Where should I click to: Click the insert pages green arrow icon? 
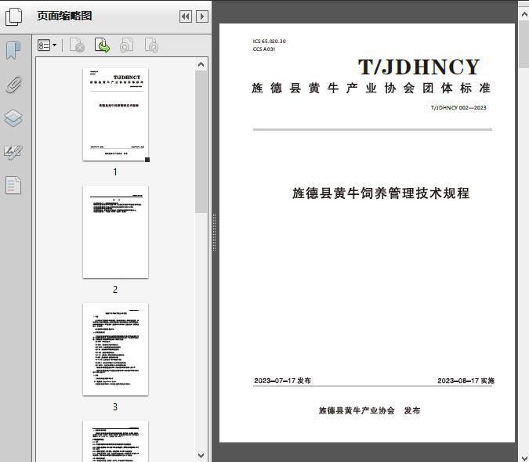click(102, 45)
